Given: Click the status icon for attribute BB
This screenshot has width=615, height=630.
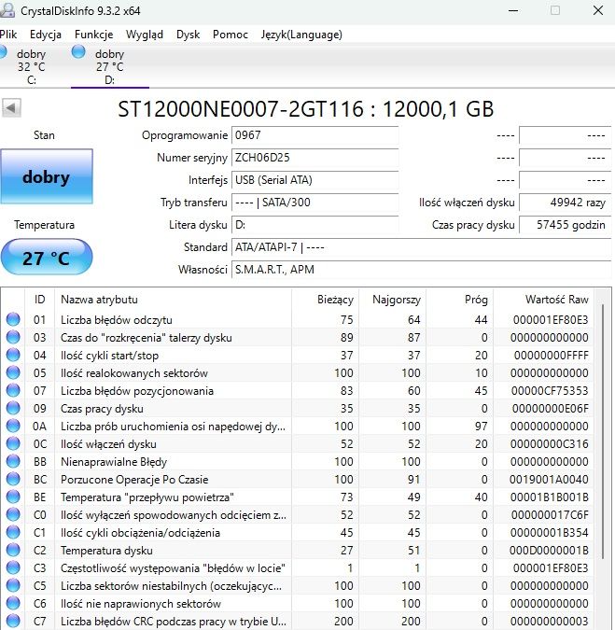Looking at the screenshot, I should coord(13,461).
